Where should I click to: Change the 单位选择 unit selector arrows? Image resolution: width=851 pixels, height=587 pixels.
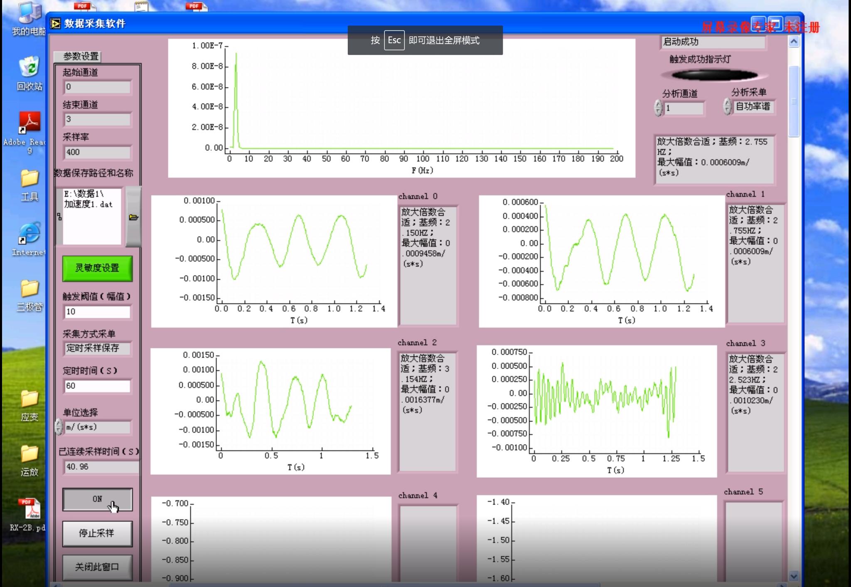pyautogui.click(x=59, y=427)
